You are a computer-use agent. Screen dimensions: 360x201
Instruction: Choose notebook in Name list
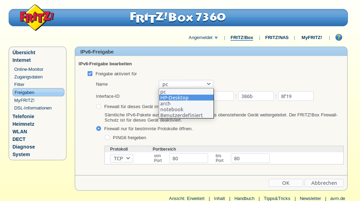[186, 109]
